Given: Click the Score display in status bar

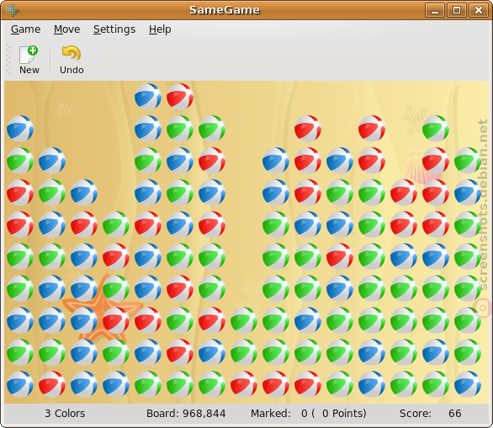Looking at the screenshot, I should [430, 414].
